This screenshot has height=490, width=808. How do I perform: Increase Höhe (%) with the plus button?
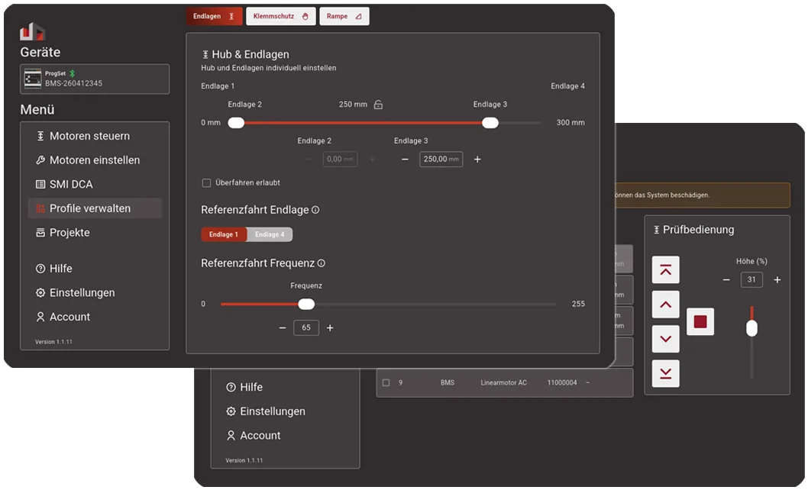pos(777,280)
